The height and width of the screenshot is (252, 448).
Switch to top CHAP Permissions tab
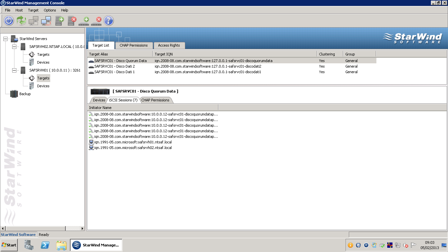pos(134,45)
